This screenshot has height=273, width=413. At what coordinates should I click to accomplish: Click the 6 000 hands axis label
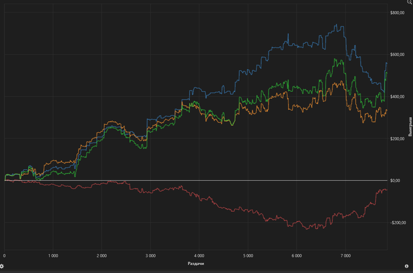pos(297,256)
